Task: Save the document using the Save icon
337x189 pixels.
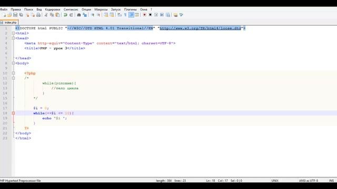Action: pos(15,15)
